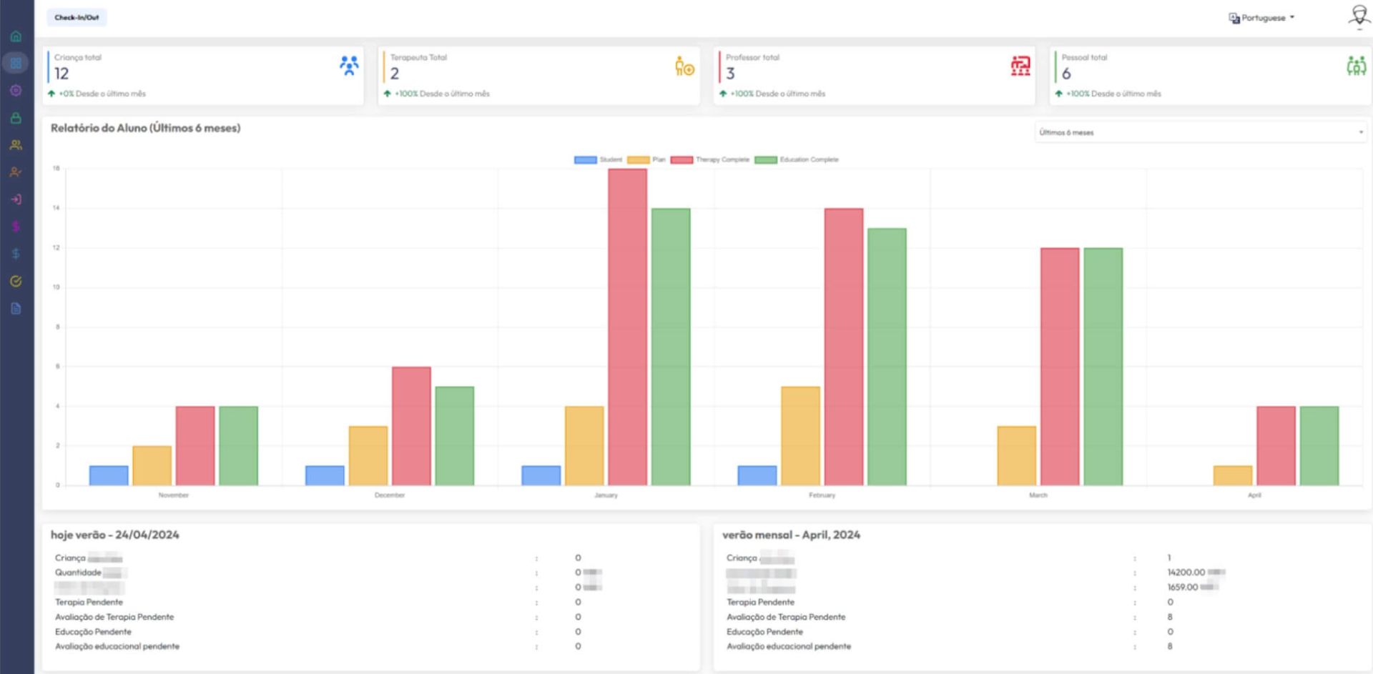Image resolution: width=1373 pixels, height=674 pixels.
Task: Click the yellow circled checkmark icon
Action: tap(16, 281)
